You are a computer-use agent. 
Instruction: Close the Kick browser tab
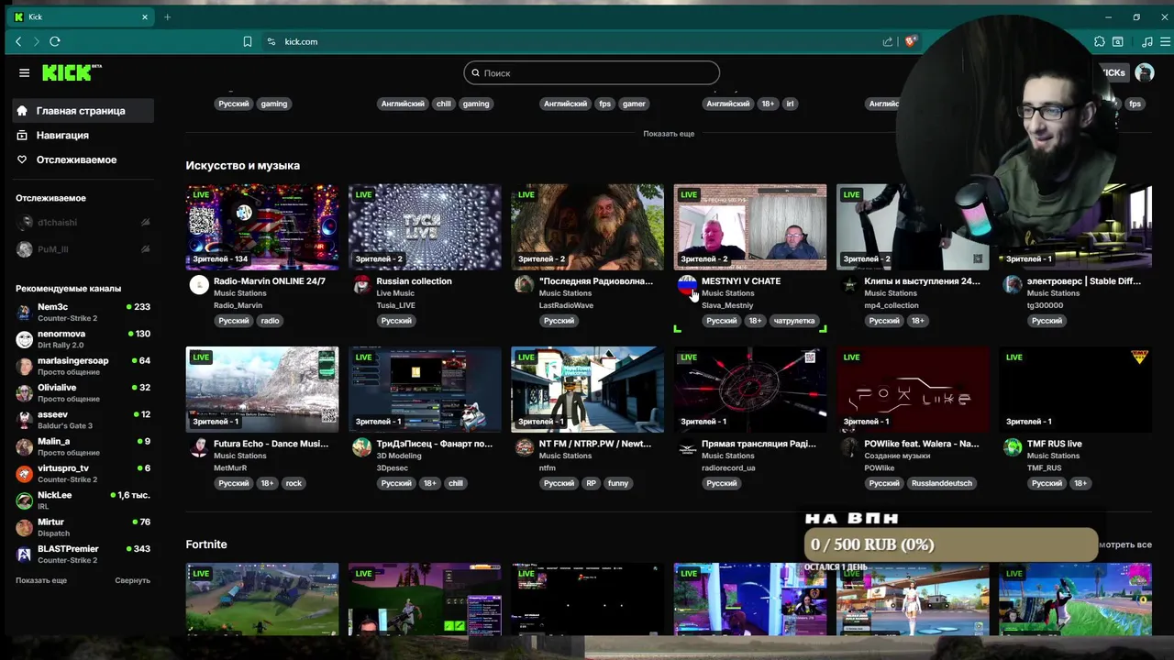point(145,16)
